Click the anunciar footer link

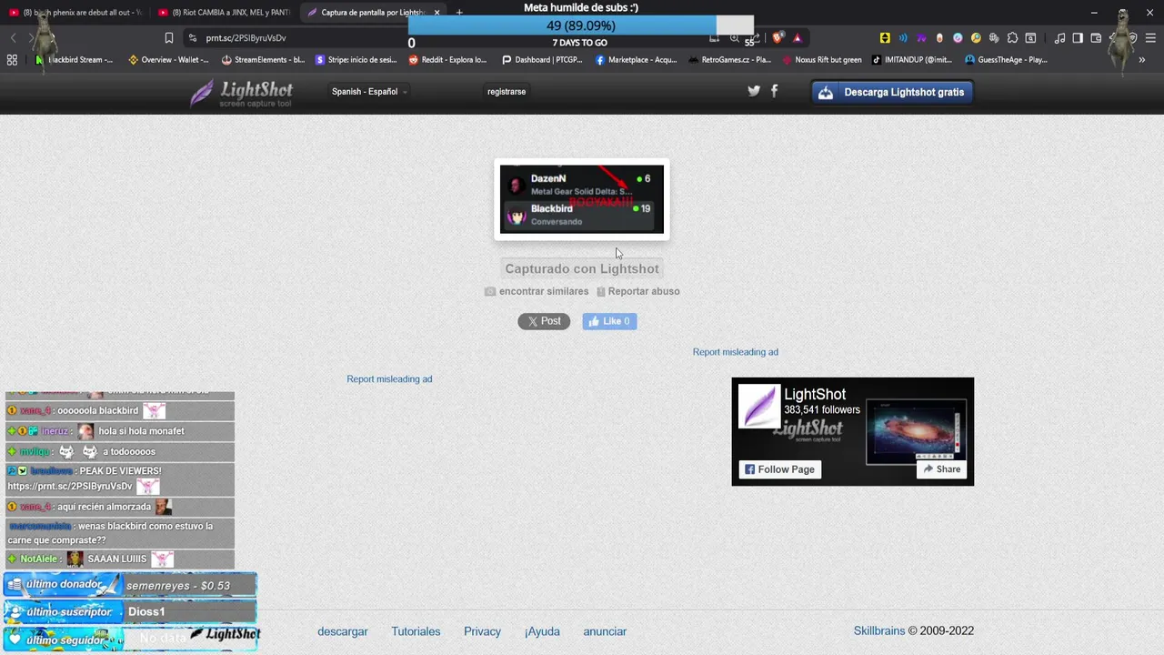[x=605, y=631]
